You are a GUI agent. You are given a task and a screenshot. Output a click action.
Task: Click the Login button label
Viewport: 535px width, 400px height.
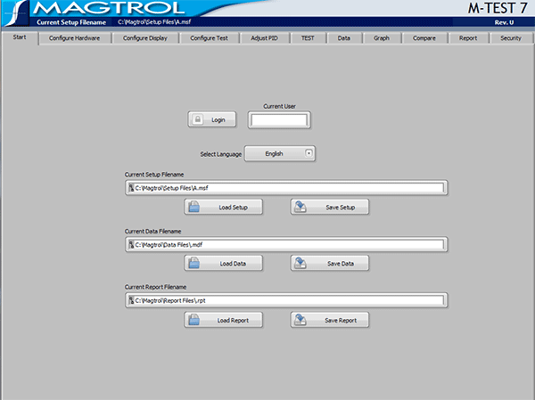218,119
